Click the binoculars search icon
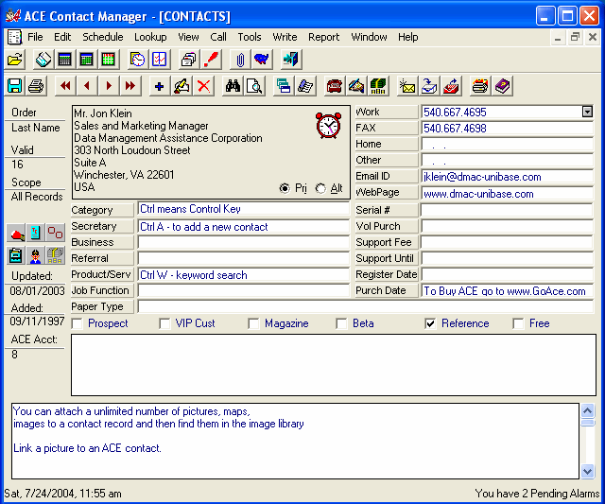This screenshot has width=605, height=504. (x=233, y=86)
